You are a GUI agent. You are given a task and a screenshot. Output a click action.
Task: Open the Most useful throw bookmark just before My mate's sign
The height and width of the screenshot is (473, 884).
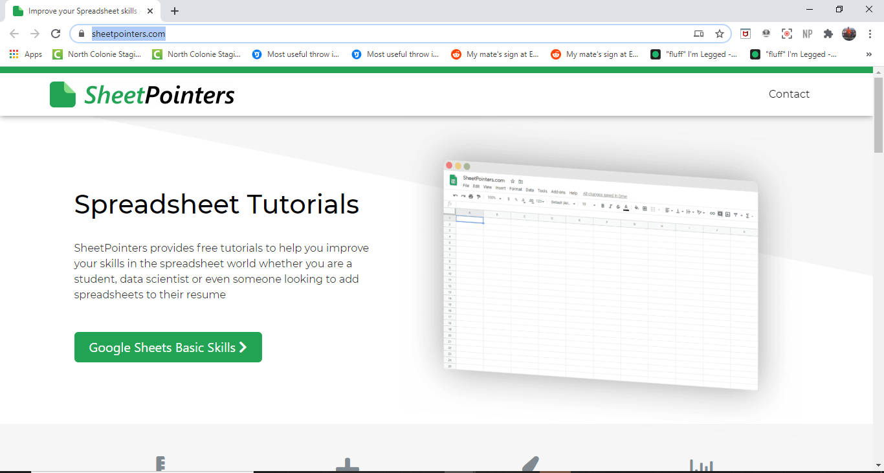(x=395, y=54)
